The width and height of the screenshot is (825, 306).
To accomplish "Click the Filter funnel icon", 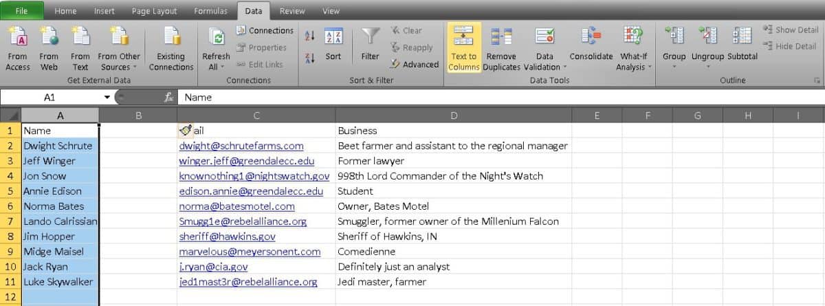I will pyautogui.click(x=371, y=38).
